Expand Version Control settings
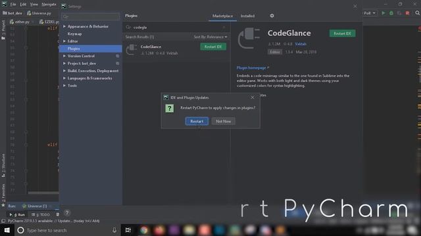The image size is (421, 236). pyautogui.click(x=64, y=56)
